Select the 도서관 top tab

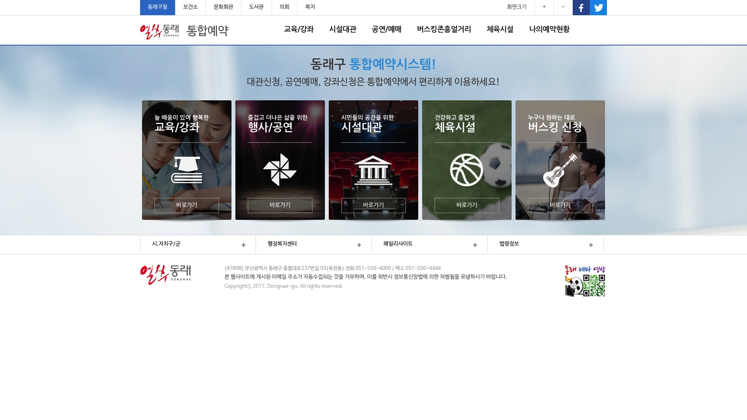tap(256, 7)
